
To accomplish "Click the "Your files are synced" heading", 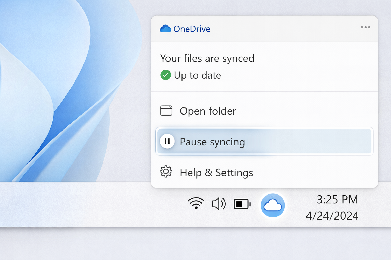I will point(207,58).
